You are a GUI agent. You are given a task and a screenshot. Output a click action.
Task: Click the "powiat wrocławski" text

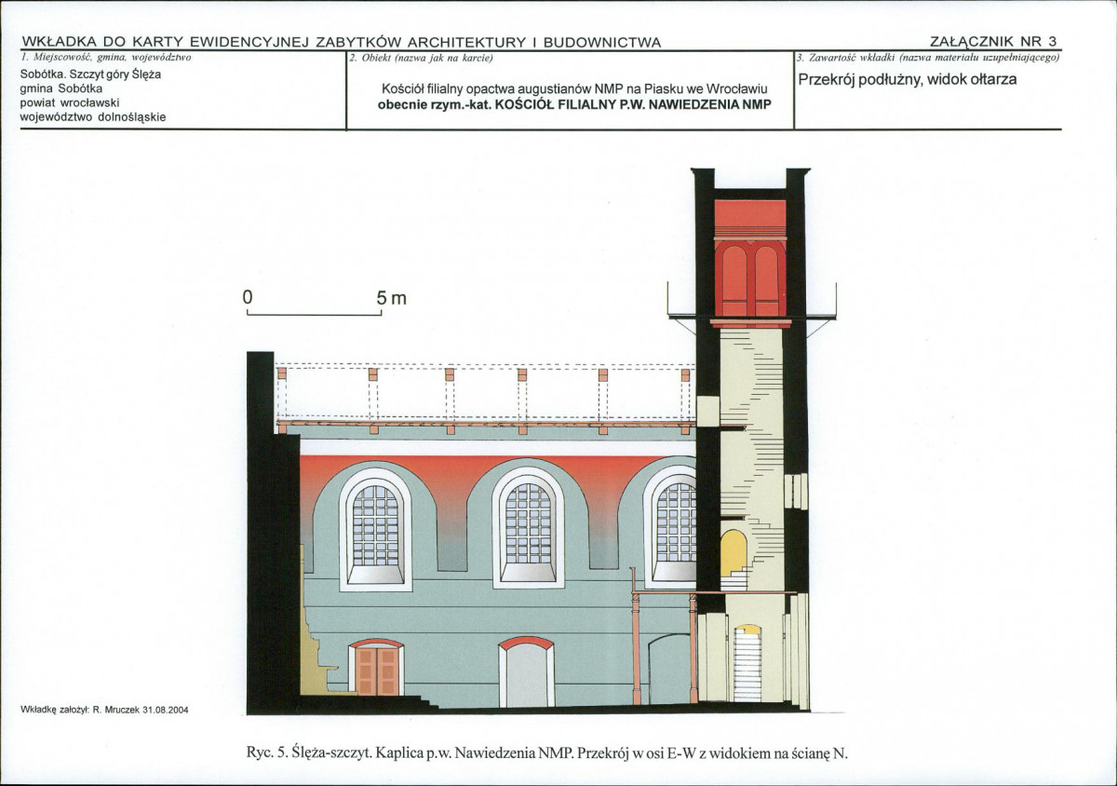click(71, 102)
